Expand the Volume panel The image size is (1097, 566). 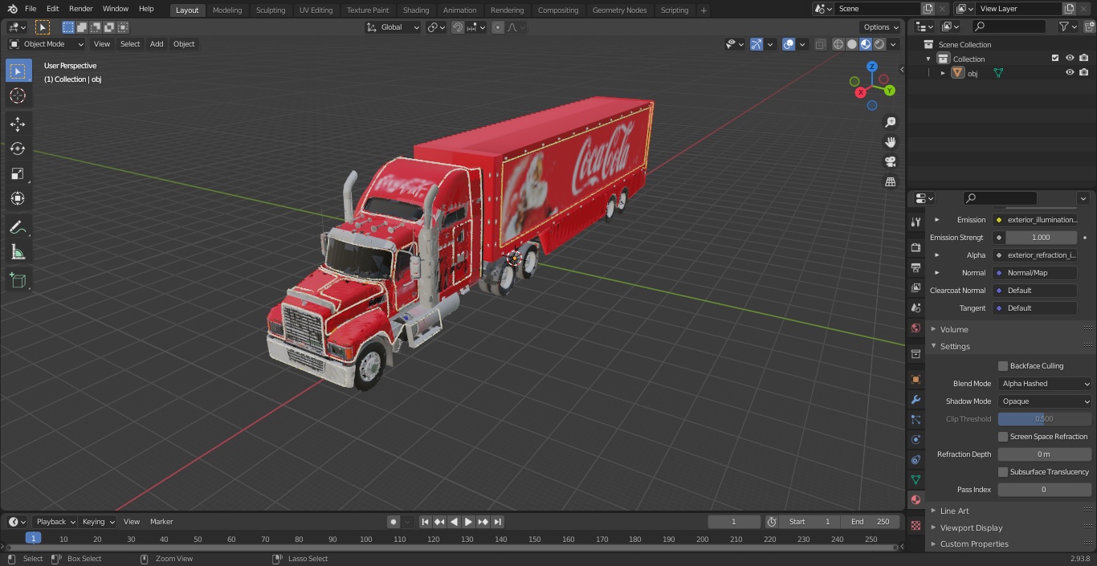pyautogui.click(x=954, y=329)
